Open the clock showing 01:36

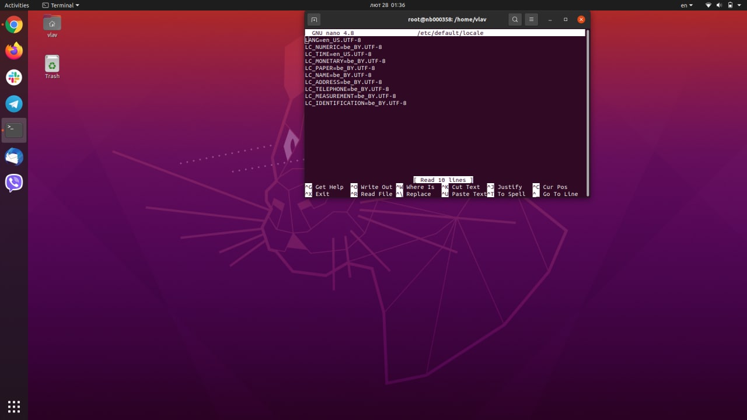pos(388,5)
